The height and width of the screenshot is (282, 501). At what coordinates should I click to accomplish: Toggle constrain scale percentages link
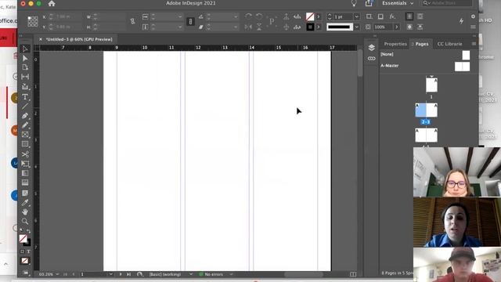coord(190,21)
